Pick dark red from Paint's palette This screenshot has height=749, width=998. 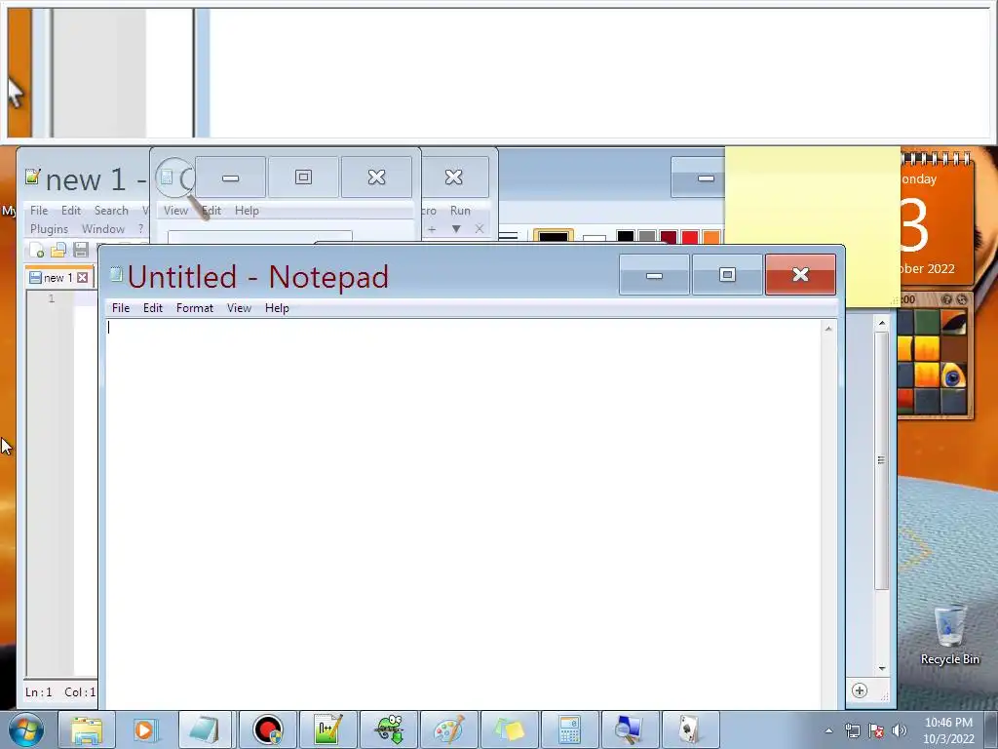tap(669, 237)
